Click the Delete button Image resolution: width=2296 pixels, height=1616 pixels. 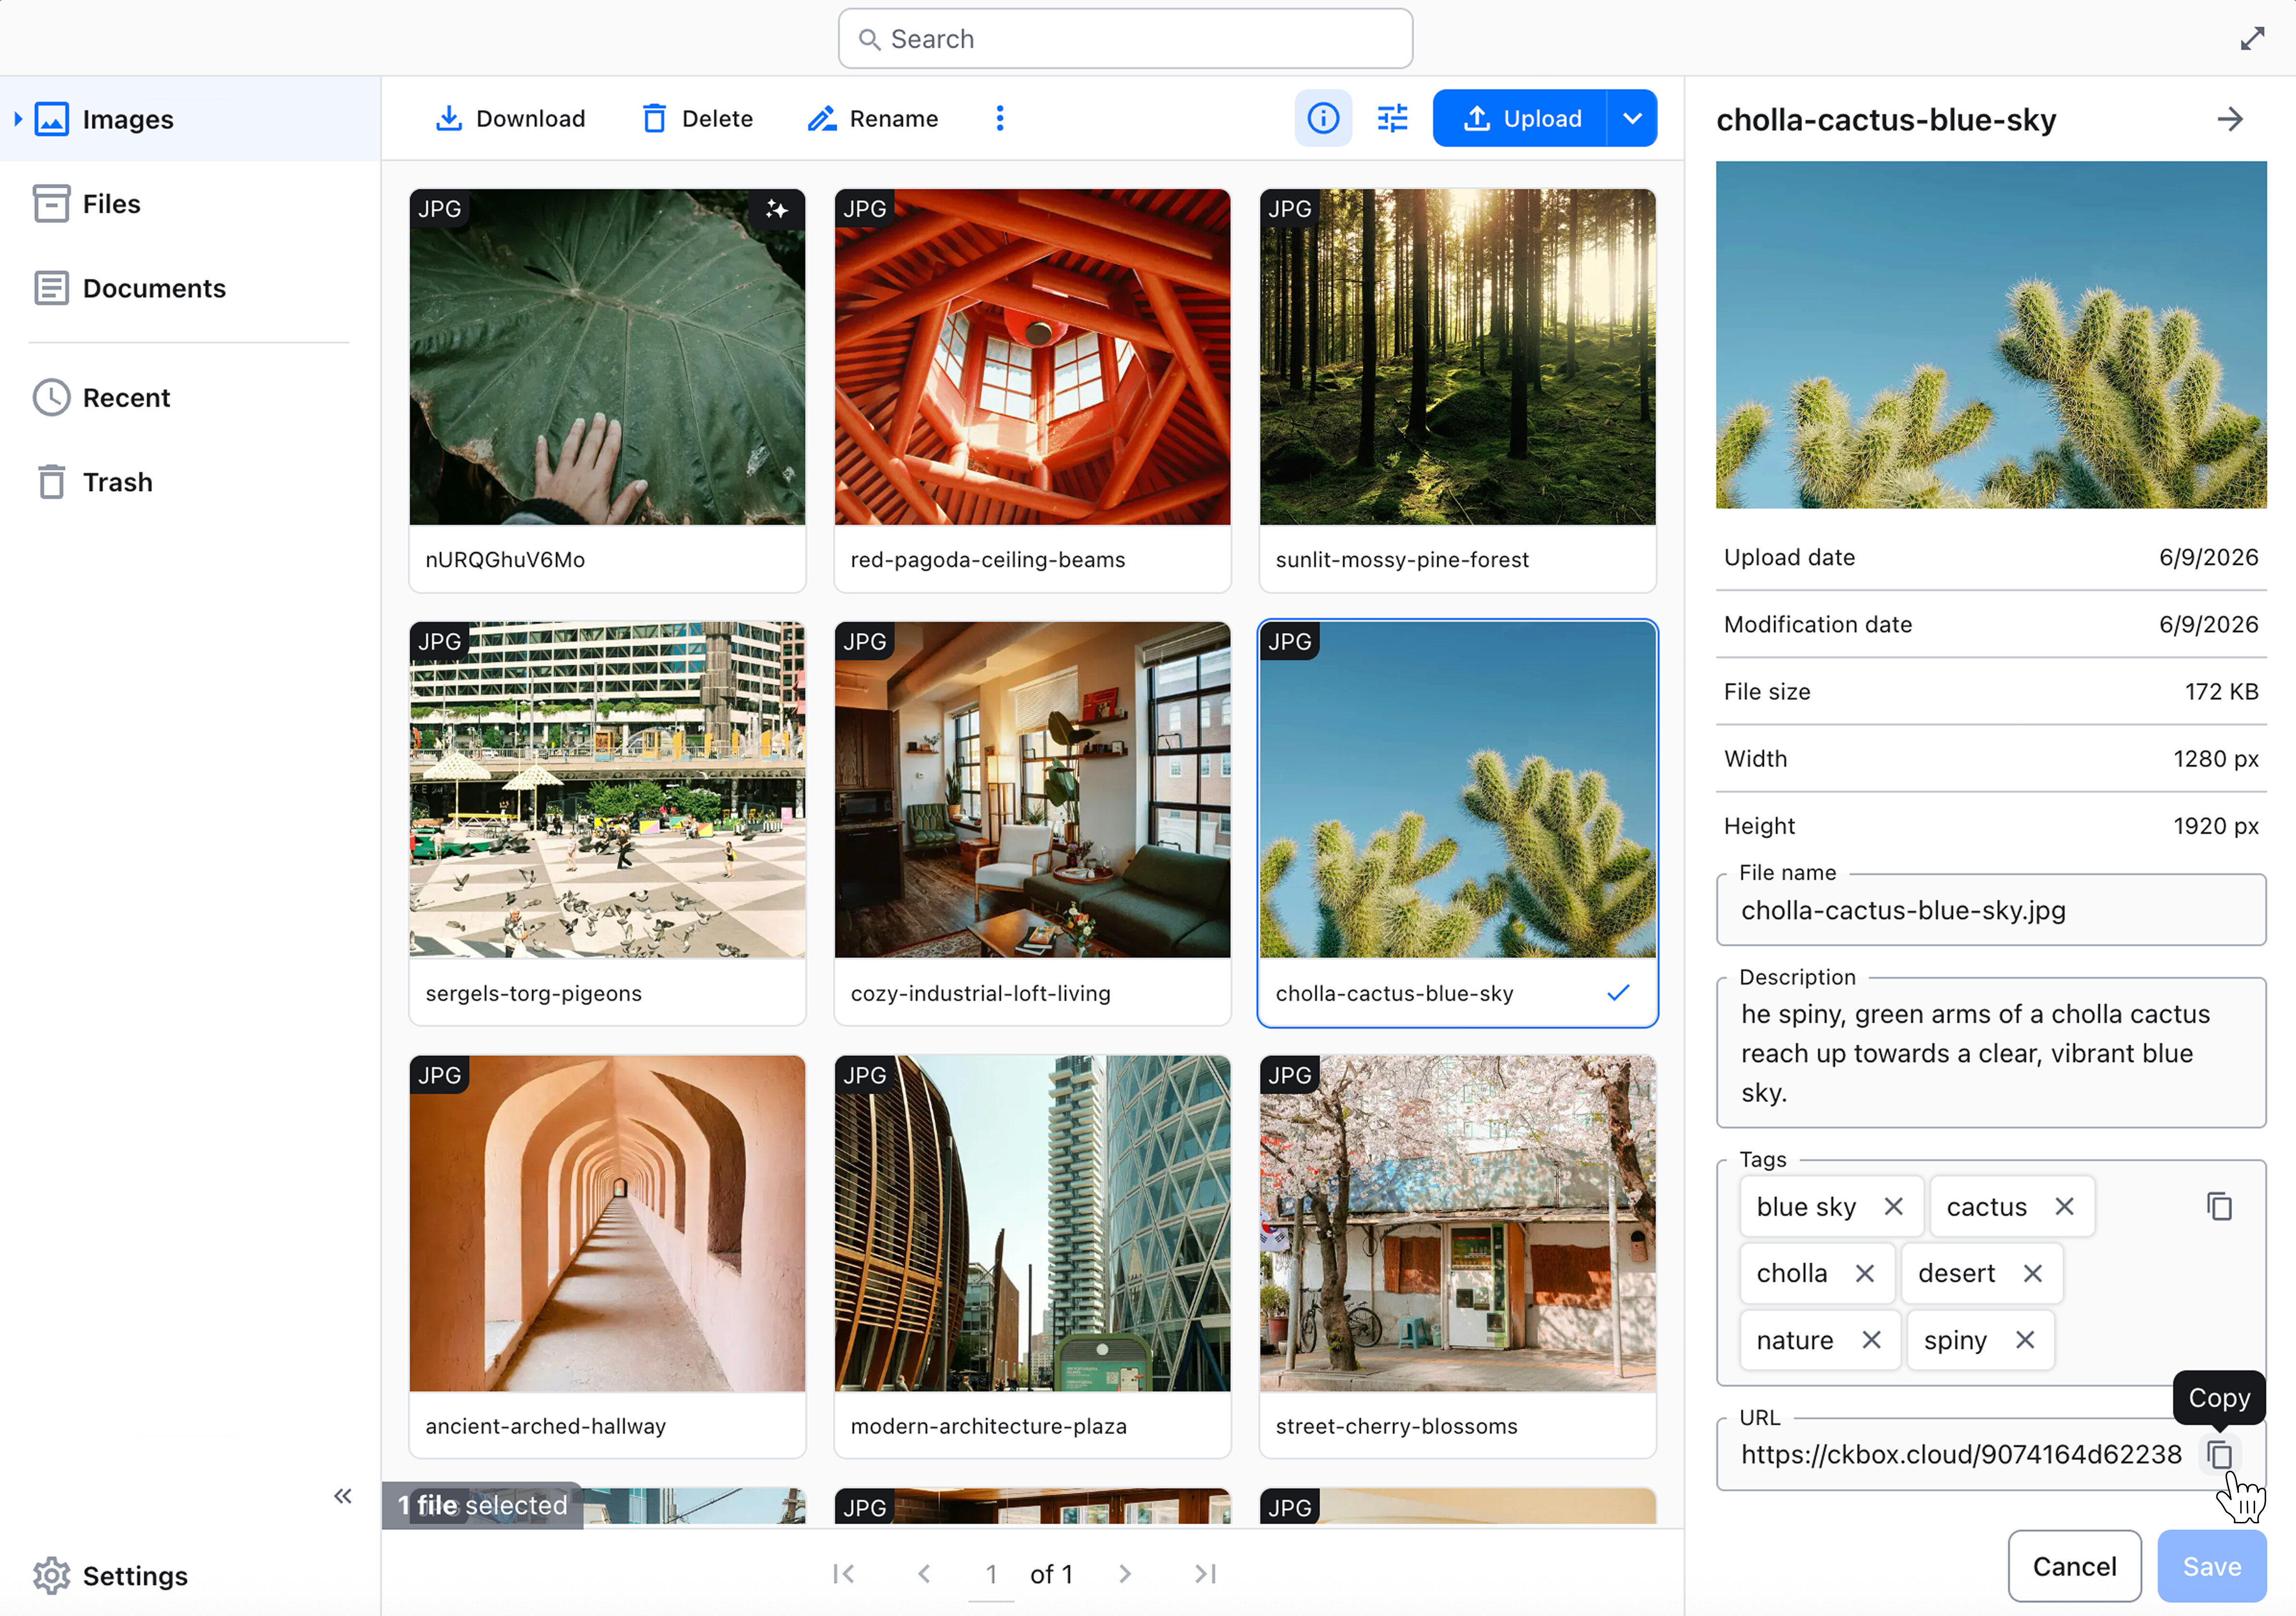point(697,119)
